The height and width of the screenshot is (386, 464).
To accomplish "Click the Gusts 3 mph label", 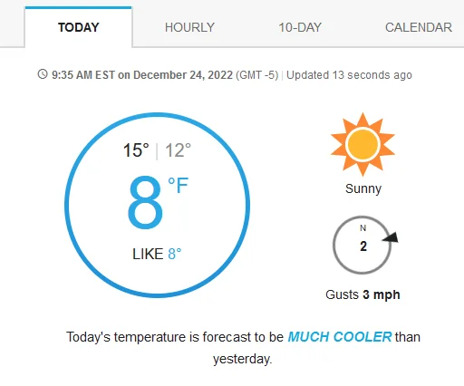I will pyautogui.click(x=362, y=294).
